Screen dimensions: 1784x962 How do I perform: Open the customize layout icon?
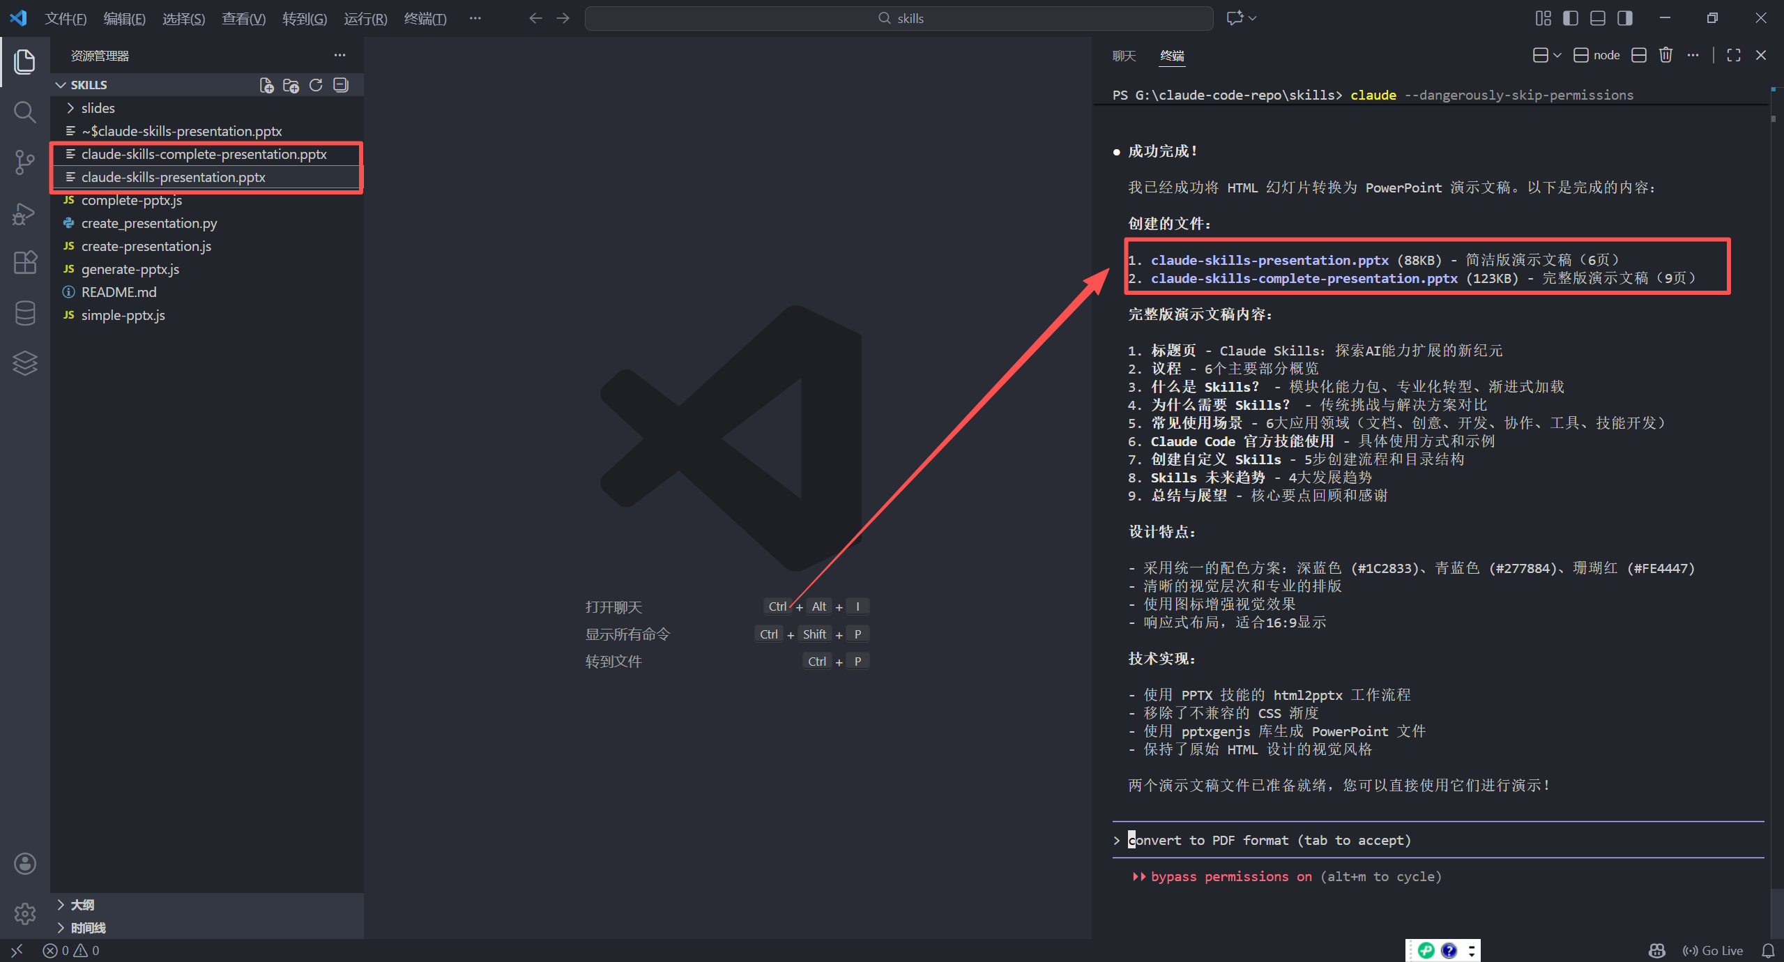click(x=1543, y=18)
